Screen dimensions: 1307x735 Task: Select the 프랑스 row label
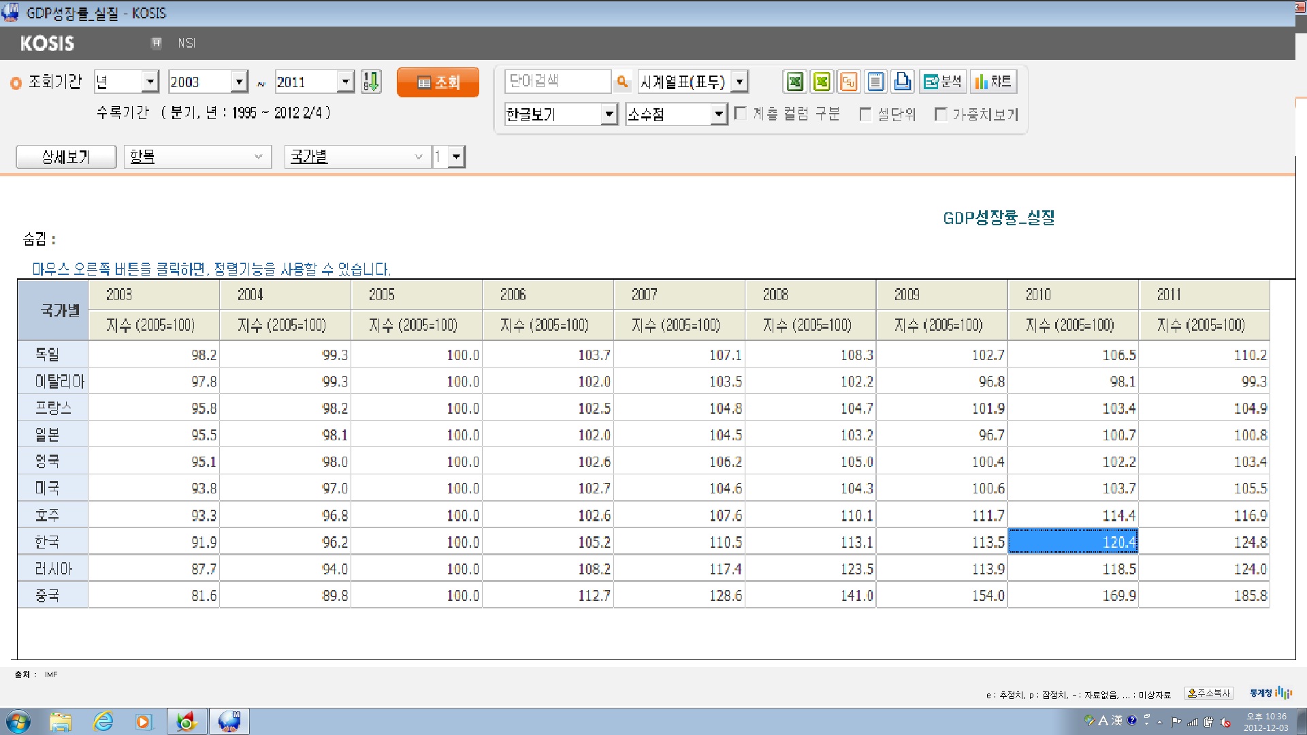click(53, 408)
